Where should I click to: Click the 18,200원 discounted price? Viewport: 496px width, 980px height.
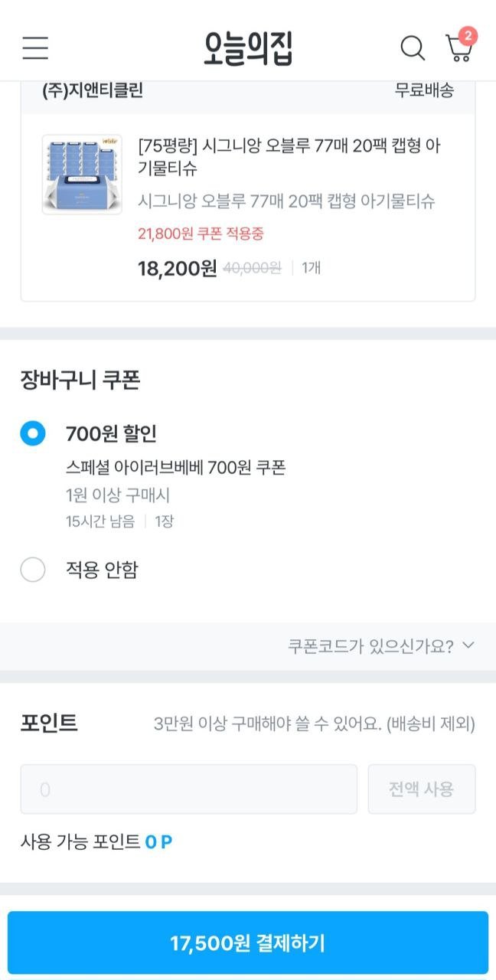coord(178,268)
